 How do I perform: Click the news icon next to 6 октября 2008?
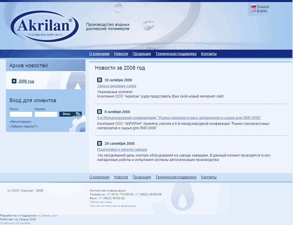click(99, 112)
